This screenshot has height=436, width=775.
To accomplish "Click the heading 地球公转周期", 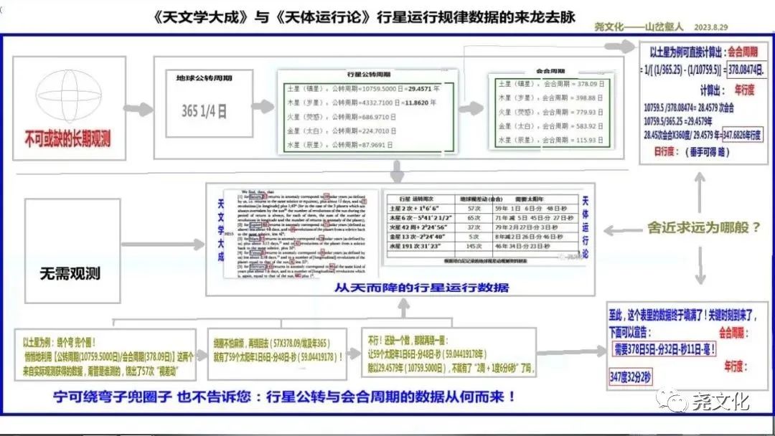I will 204,78.
